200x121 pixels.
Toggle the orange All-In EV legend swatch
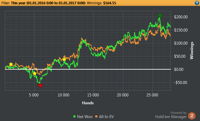(96, 116)
